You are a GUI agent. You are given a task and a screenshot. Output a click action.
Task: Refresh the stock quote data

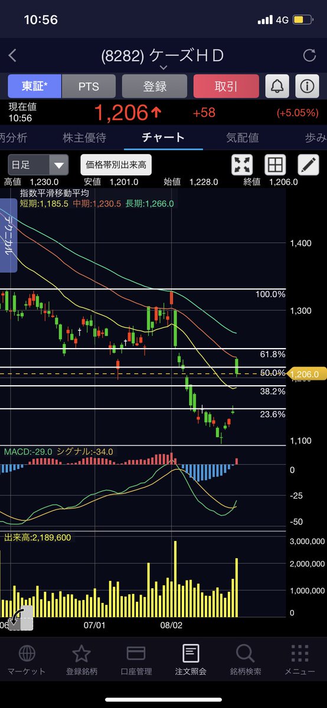(x=309, y=56)
